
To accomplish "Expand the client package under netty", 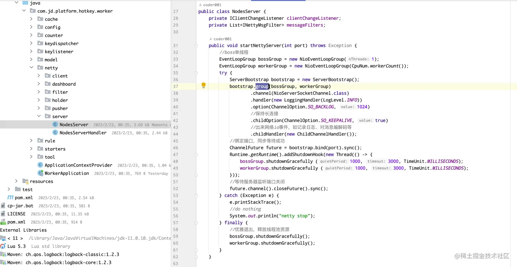I will point(39,76).
